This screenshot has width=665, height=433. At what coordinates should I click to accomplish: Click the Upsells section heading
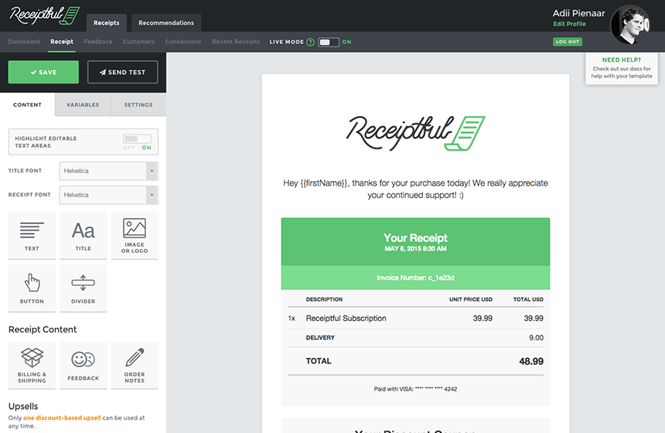23,406
